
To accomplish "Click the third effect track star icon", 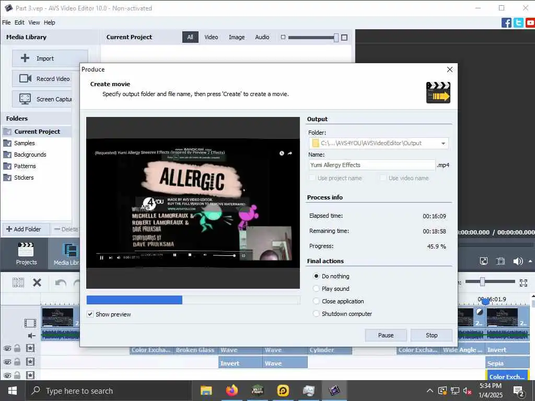I will tap(30, 375).
